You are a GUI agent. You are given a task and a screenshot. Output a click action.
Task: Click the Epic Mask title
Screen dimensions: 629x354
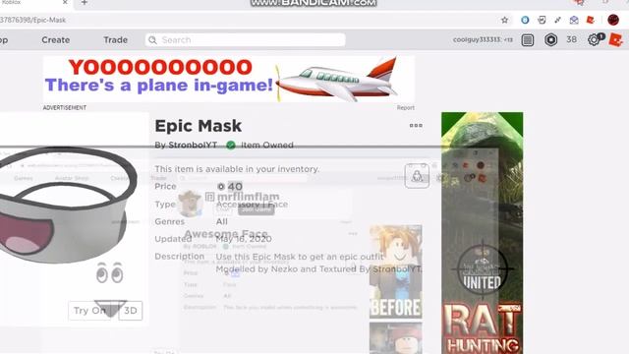(199, 126)
